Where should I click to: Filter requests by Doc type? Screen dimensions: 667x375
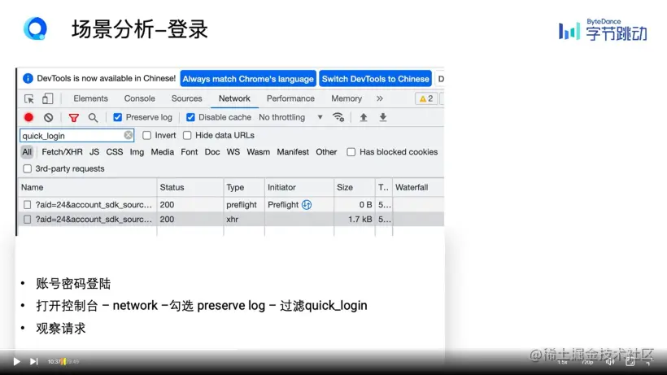point(211,152)
